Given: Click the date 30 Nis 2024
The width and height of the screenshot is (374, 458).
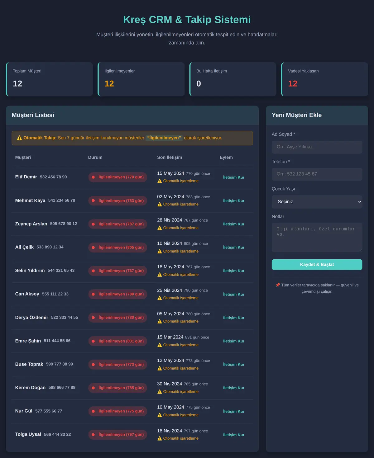Looking at the screenshot, I should click(x=170, y=384).
